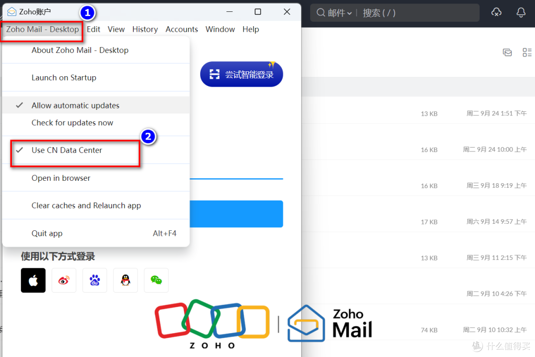Viewport: 535px width, 357px height.
Task: Toggle Use CN Data Center option
Action: (x=96, y=150)
